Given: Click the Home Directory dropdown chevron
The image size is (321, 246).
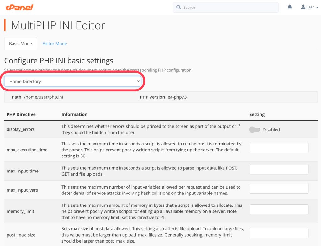Looking at the screenshot, I should pyautogui.click(x=138, y=81).
